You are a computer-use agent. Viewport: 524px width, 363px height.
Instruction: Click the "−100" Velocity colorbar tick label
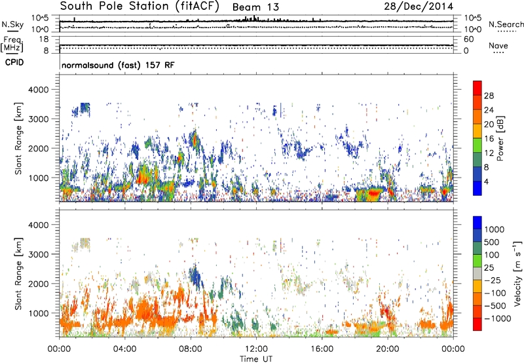(x=495, y=293)
